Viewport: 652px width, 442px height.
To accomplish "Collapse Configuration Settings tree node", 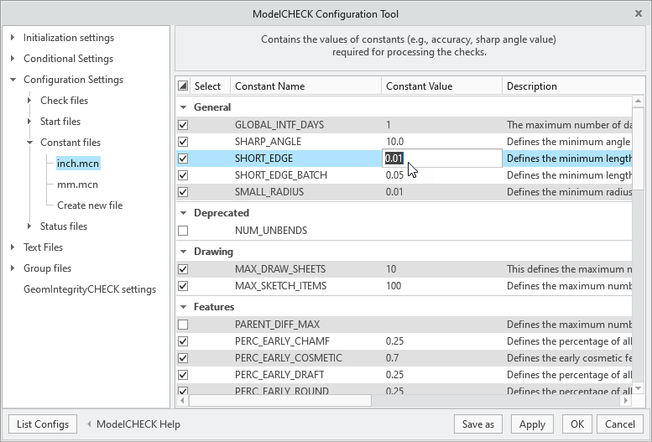I will pyautogui.click(x=13, y=80).
